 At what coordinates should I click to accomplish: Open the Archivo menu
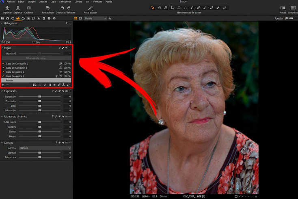(11, 2)
